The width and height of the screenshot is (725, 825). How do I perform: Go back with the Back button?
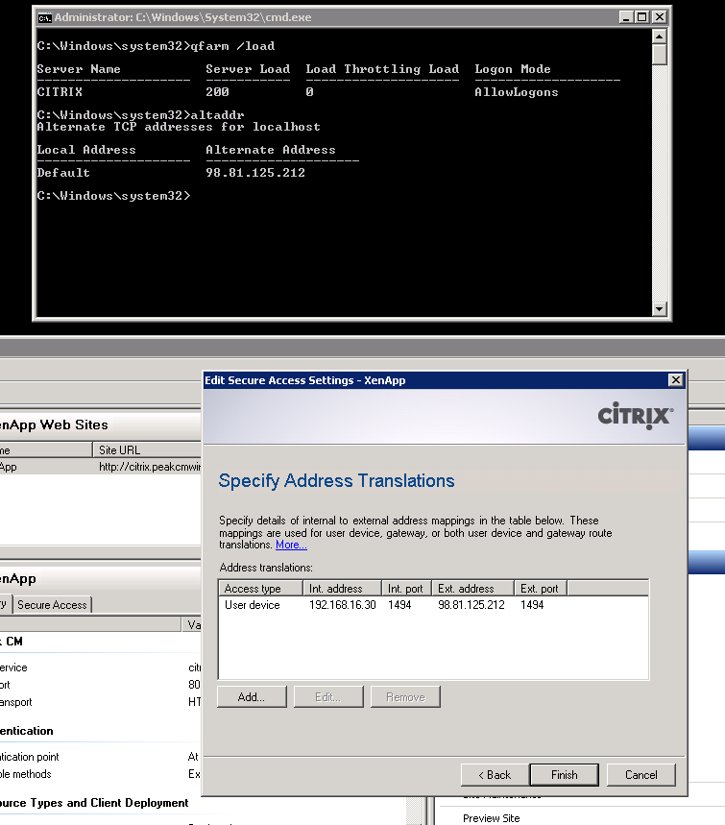[495, 775]
